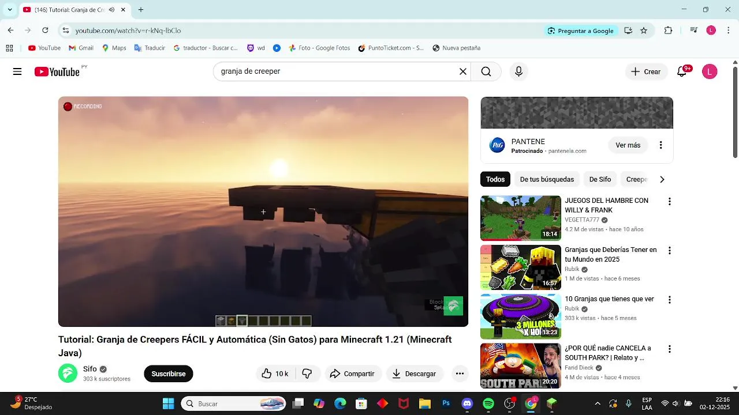Image resolution: width=739 pixels, height=415 pixels.
Task: Open Discord from the taskbar
Action: pyautogui.click(x=467, y=403)
